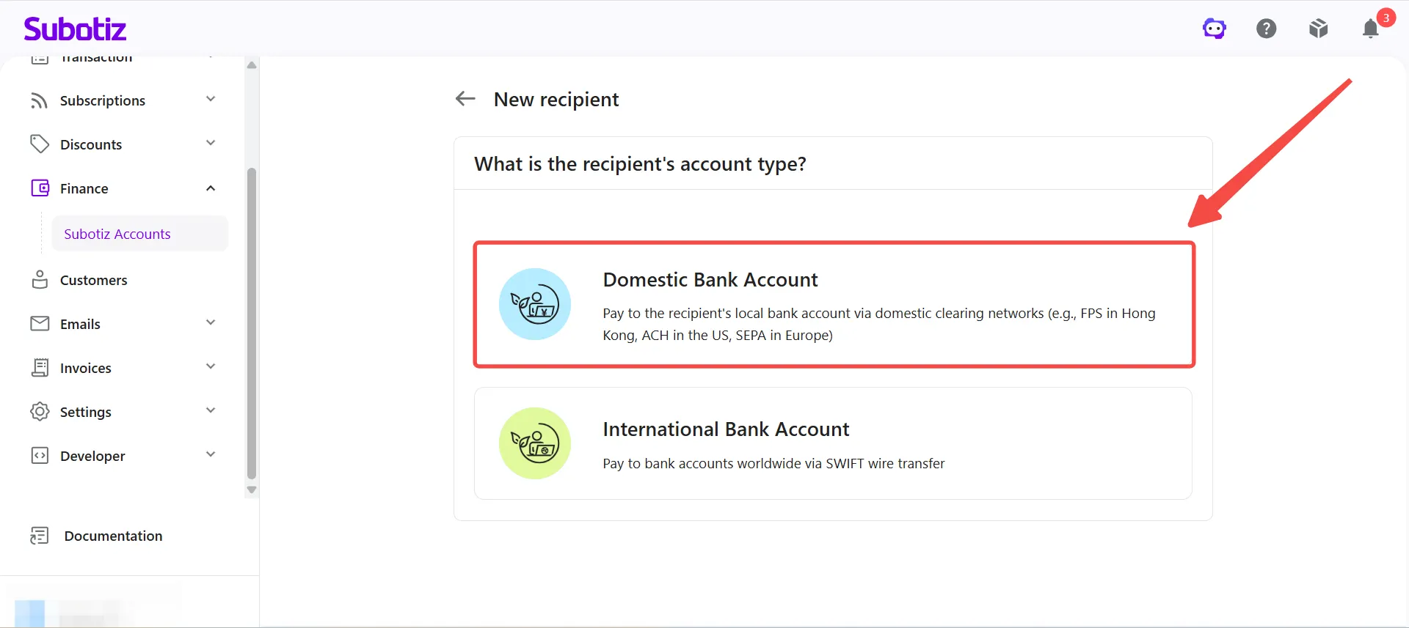Collapse the Finance section chevron
This screenshot has height=628, width=1409.
pyautogui.click(x=211, y=188)
